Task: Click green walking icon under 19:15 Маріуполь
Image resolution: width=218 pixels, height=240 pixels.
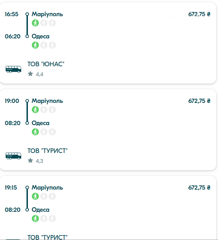Action: (35, 196)
